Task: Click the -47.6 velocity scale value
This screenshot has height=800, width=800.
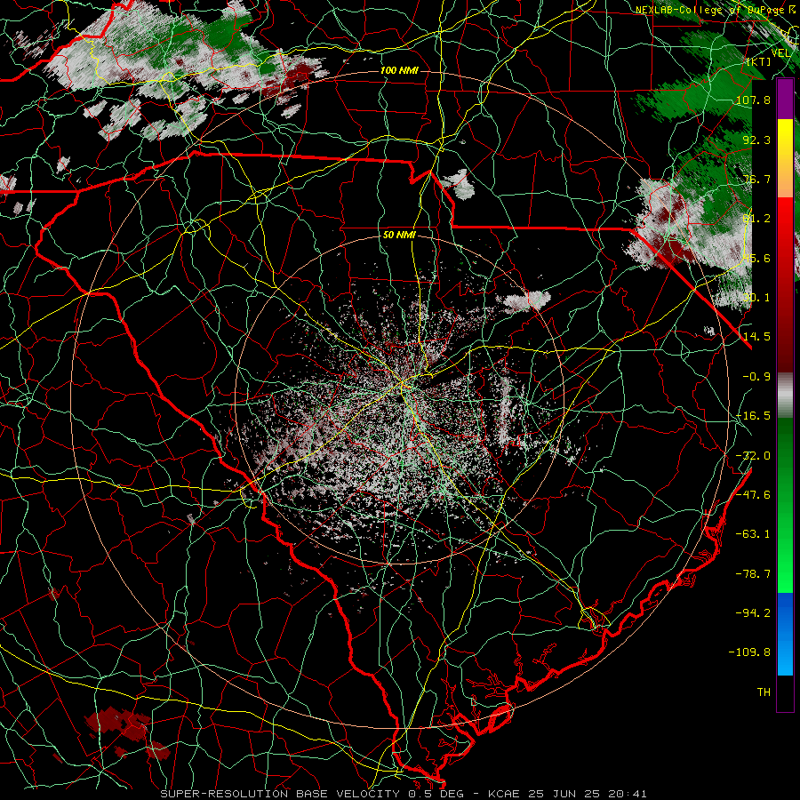Action: pos(753,495)
